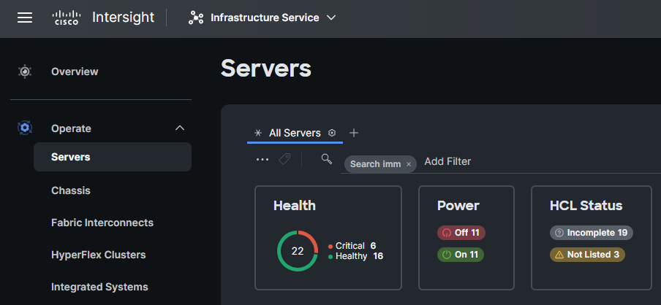Viewport: 661px width, 305px height.
Task: Add a new tab with plus icon
Action: click(354, 133)
